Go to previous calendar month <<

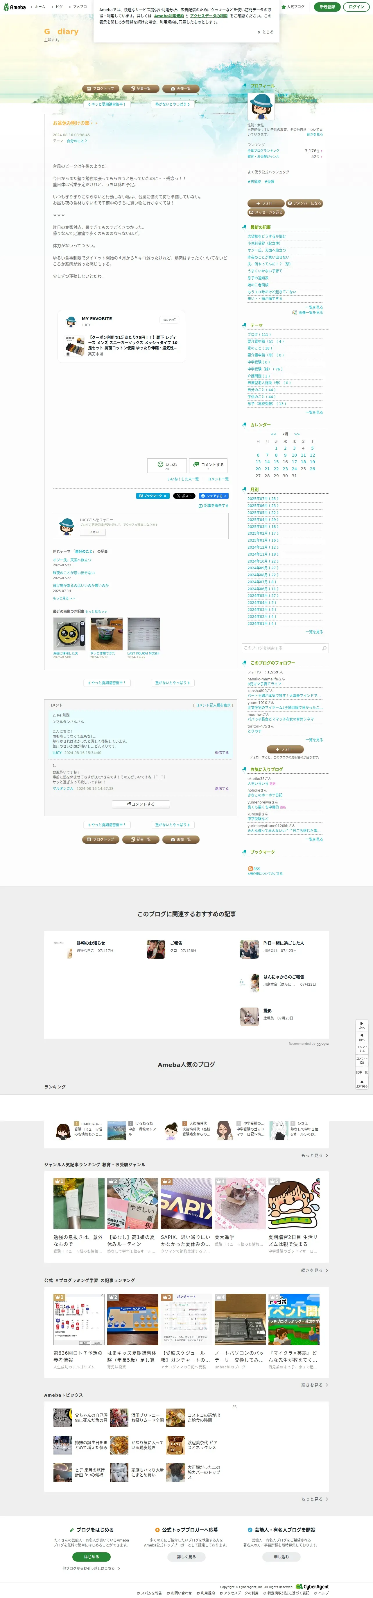pos(273,434)
